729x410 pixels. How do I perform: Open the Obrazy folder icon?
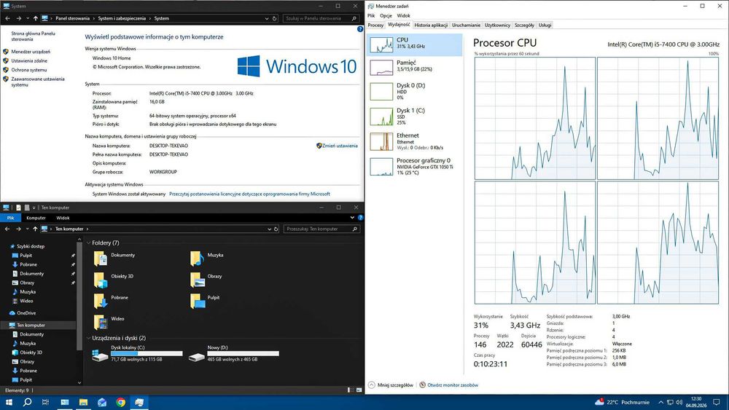[197, 280]
